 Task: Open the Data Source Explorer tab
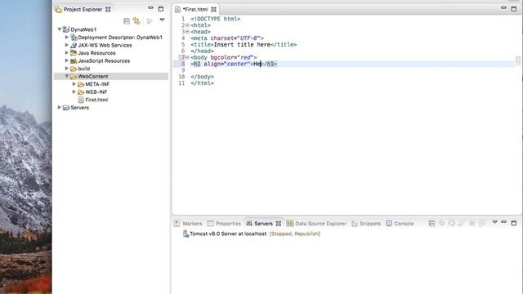click(x=316, y=223)
